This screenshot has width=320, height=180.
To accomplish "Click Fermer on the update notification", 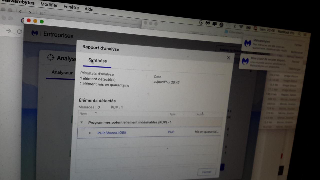I will point(295,61).
